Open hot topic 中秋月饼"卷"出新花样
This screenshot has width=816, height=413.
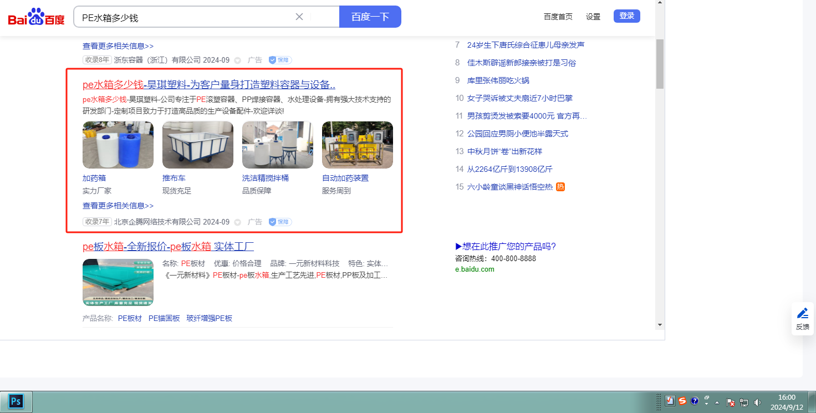click(x=504, y=151)
